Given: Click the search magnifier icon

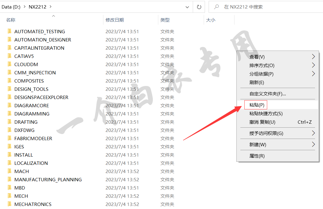Looking at the screenshot, I should coord(216,7).
